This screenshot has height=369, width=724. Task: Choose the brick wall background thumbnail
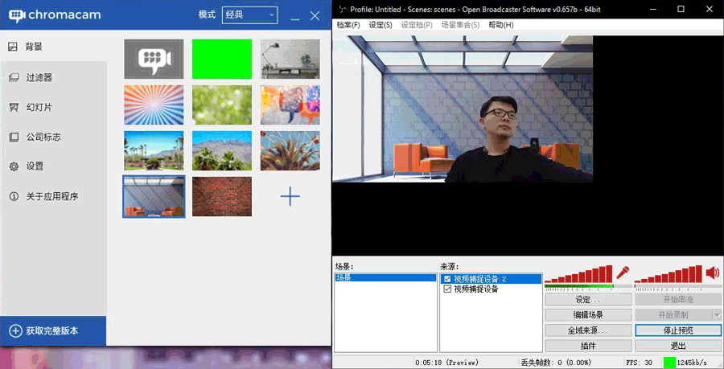(x=222, y=196)
